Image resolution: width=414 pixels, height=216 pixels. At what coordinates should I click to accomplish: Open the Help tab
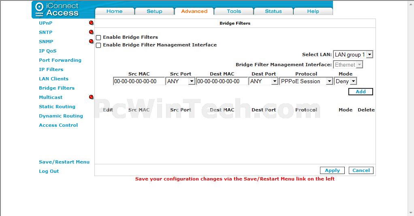click(313, 11)
